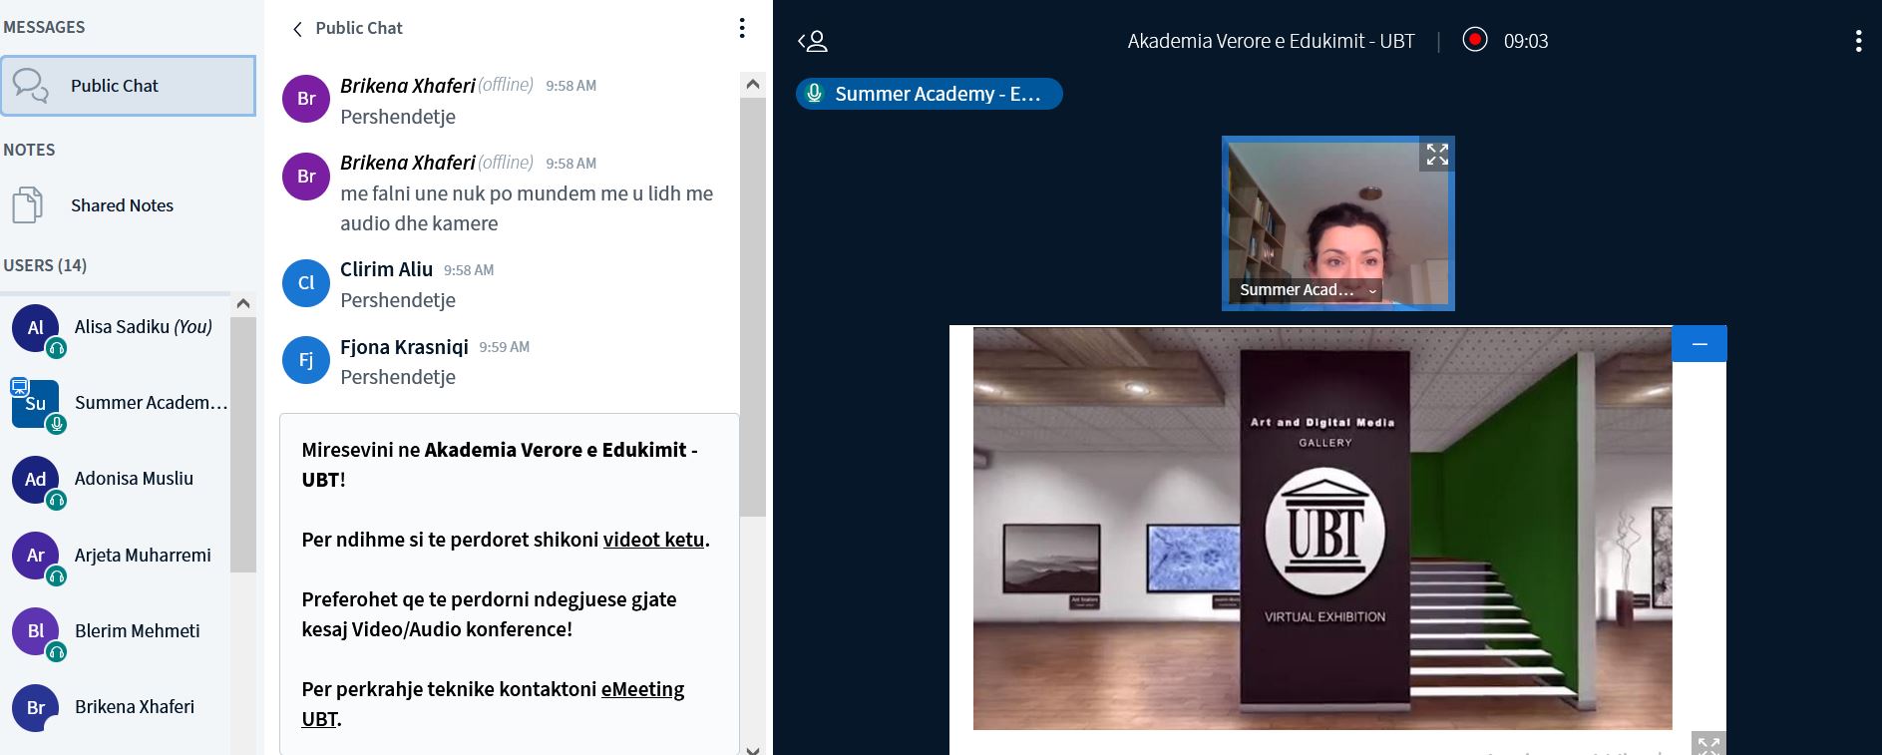1882x755 pixels.
Task: Click the red recording indicator
Action: point(1474,40)
